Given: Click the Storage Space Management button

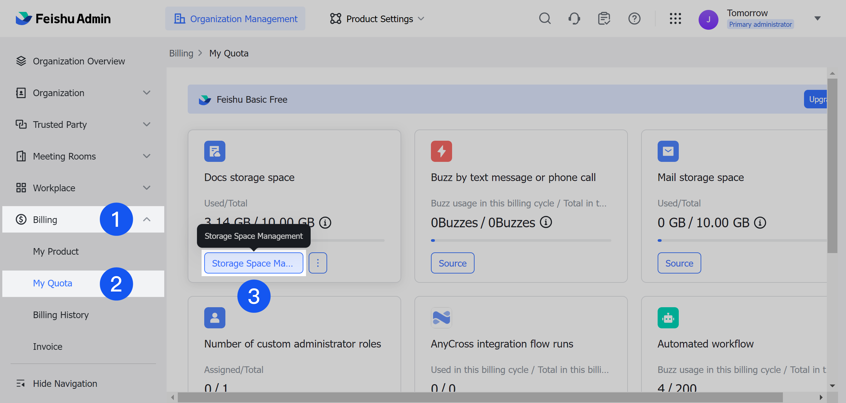Looking at the screenshot, I should click(x=253, y=263).
